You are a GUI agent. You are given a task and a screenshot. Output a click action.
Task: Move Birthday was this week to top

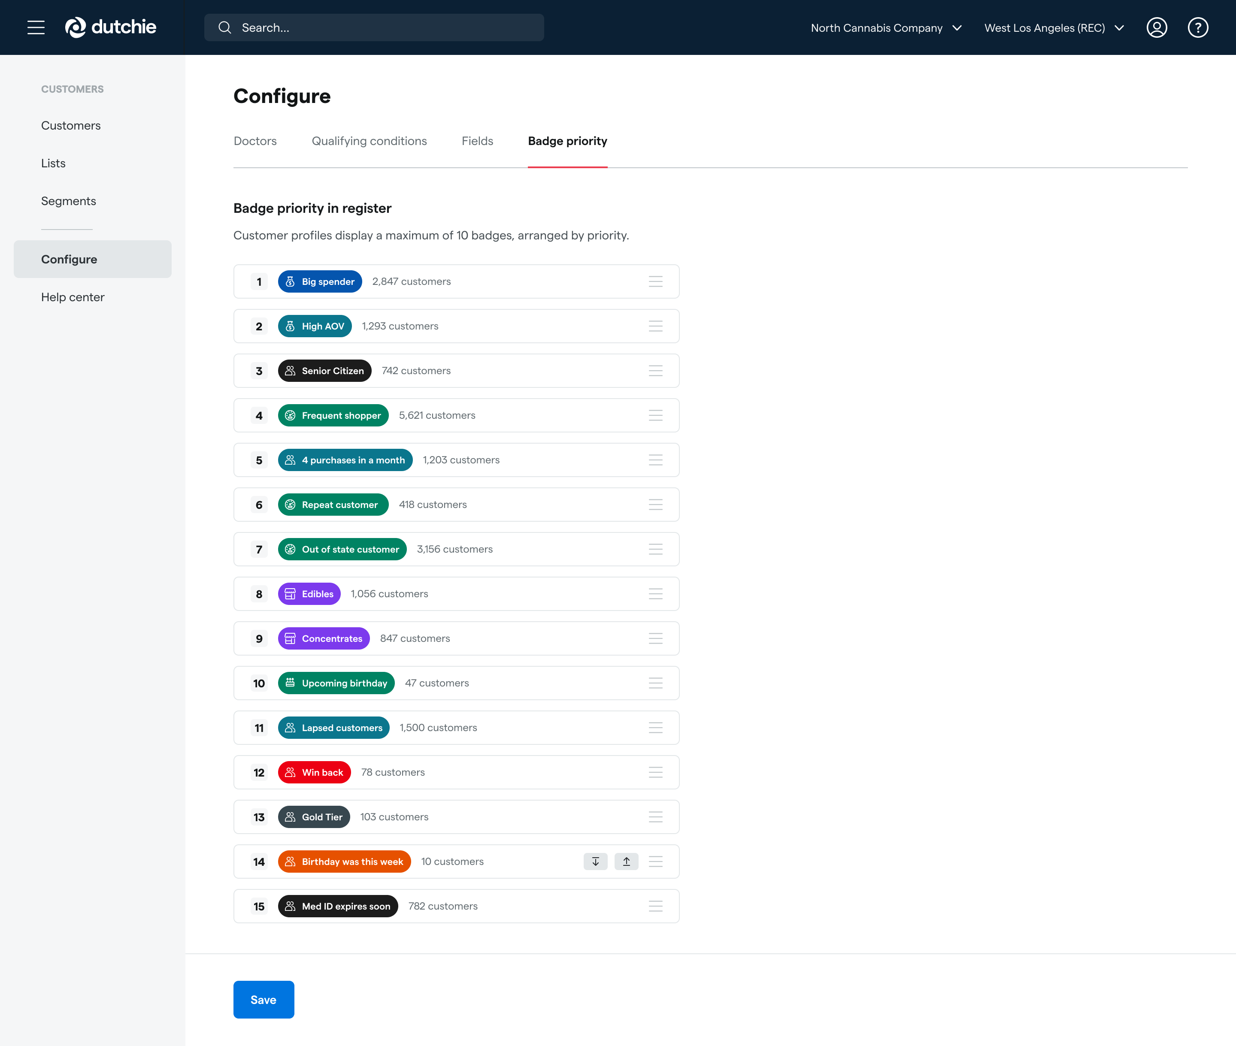[x=626, y=862]
